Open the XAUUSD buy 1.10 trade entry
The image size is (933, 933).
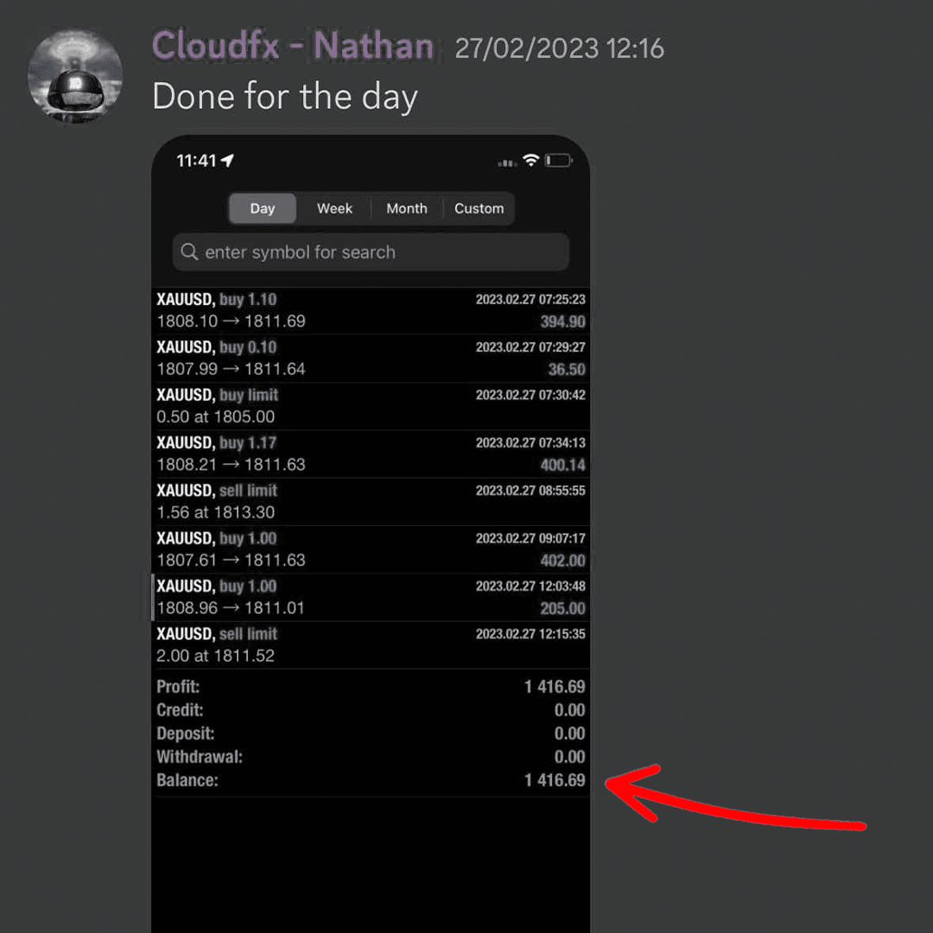371,311
